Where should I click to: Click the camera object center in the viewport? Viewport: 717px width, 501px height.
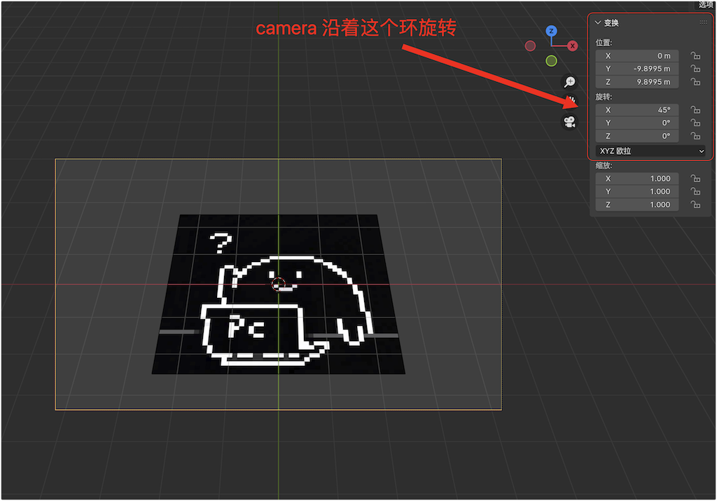click(x=279, y=284)
